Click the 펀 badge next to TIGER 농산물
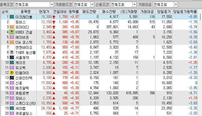The image size is (202, 116). click(x=12, y=52)
